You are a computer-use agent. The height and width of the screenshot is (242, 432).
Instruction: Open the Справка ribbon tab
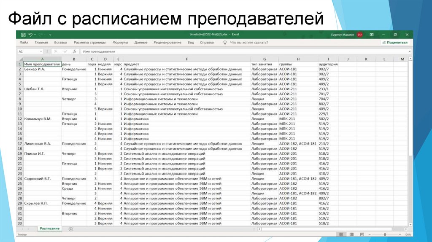point(207,43)
